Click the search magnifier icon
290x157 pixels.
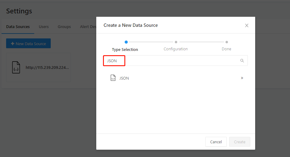(242, 60)
